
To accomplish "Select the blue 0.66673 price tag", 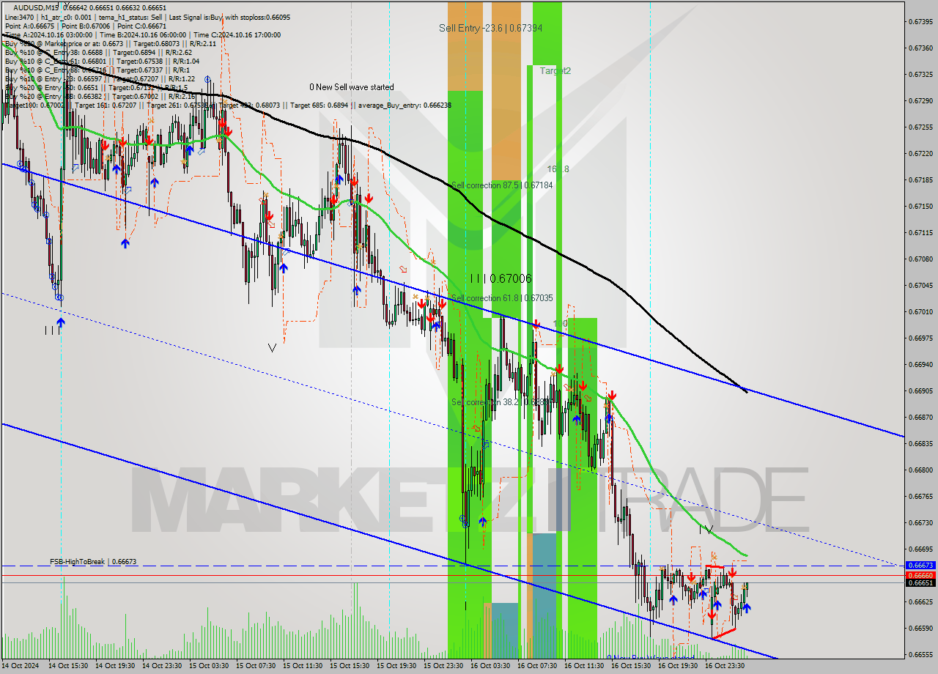I will (921, 566).
